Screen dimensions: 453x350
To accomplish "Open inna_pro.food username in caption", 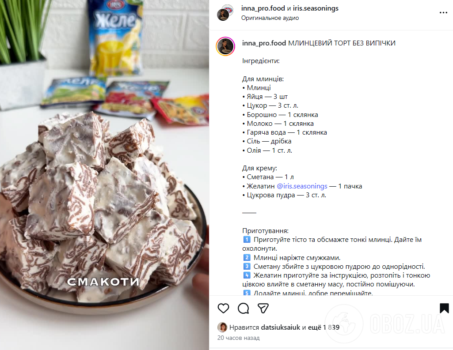I will coord(264,43).
